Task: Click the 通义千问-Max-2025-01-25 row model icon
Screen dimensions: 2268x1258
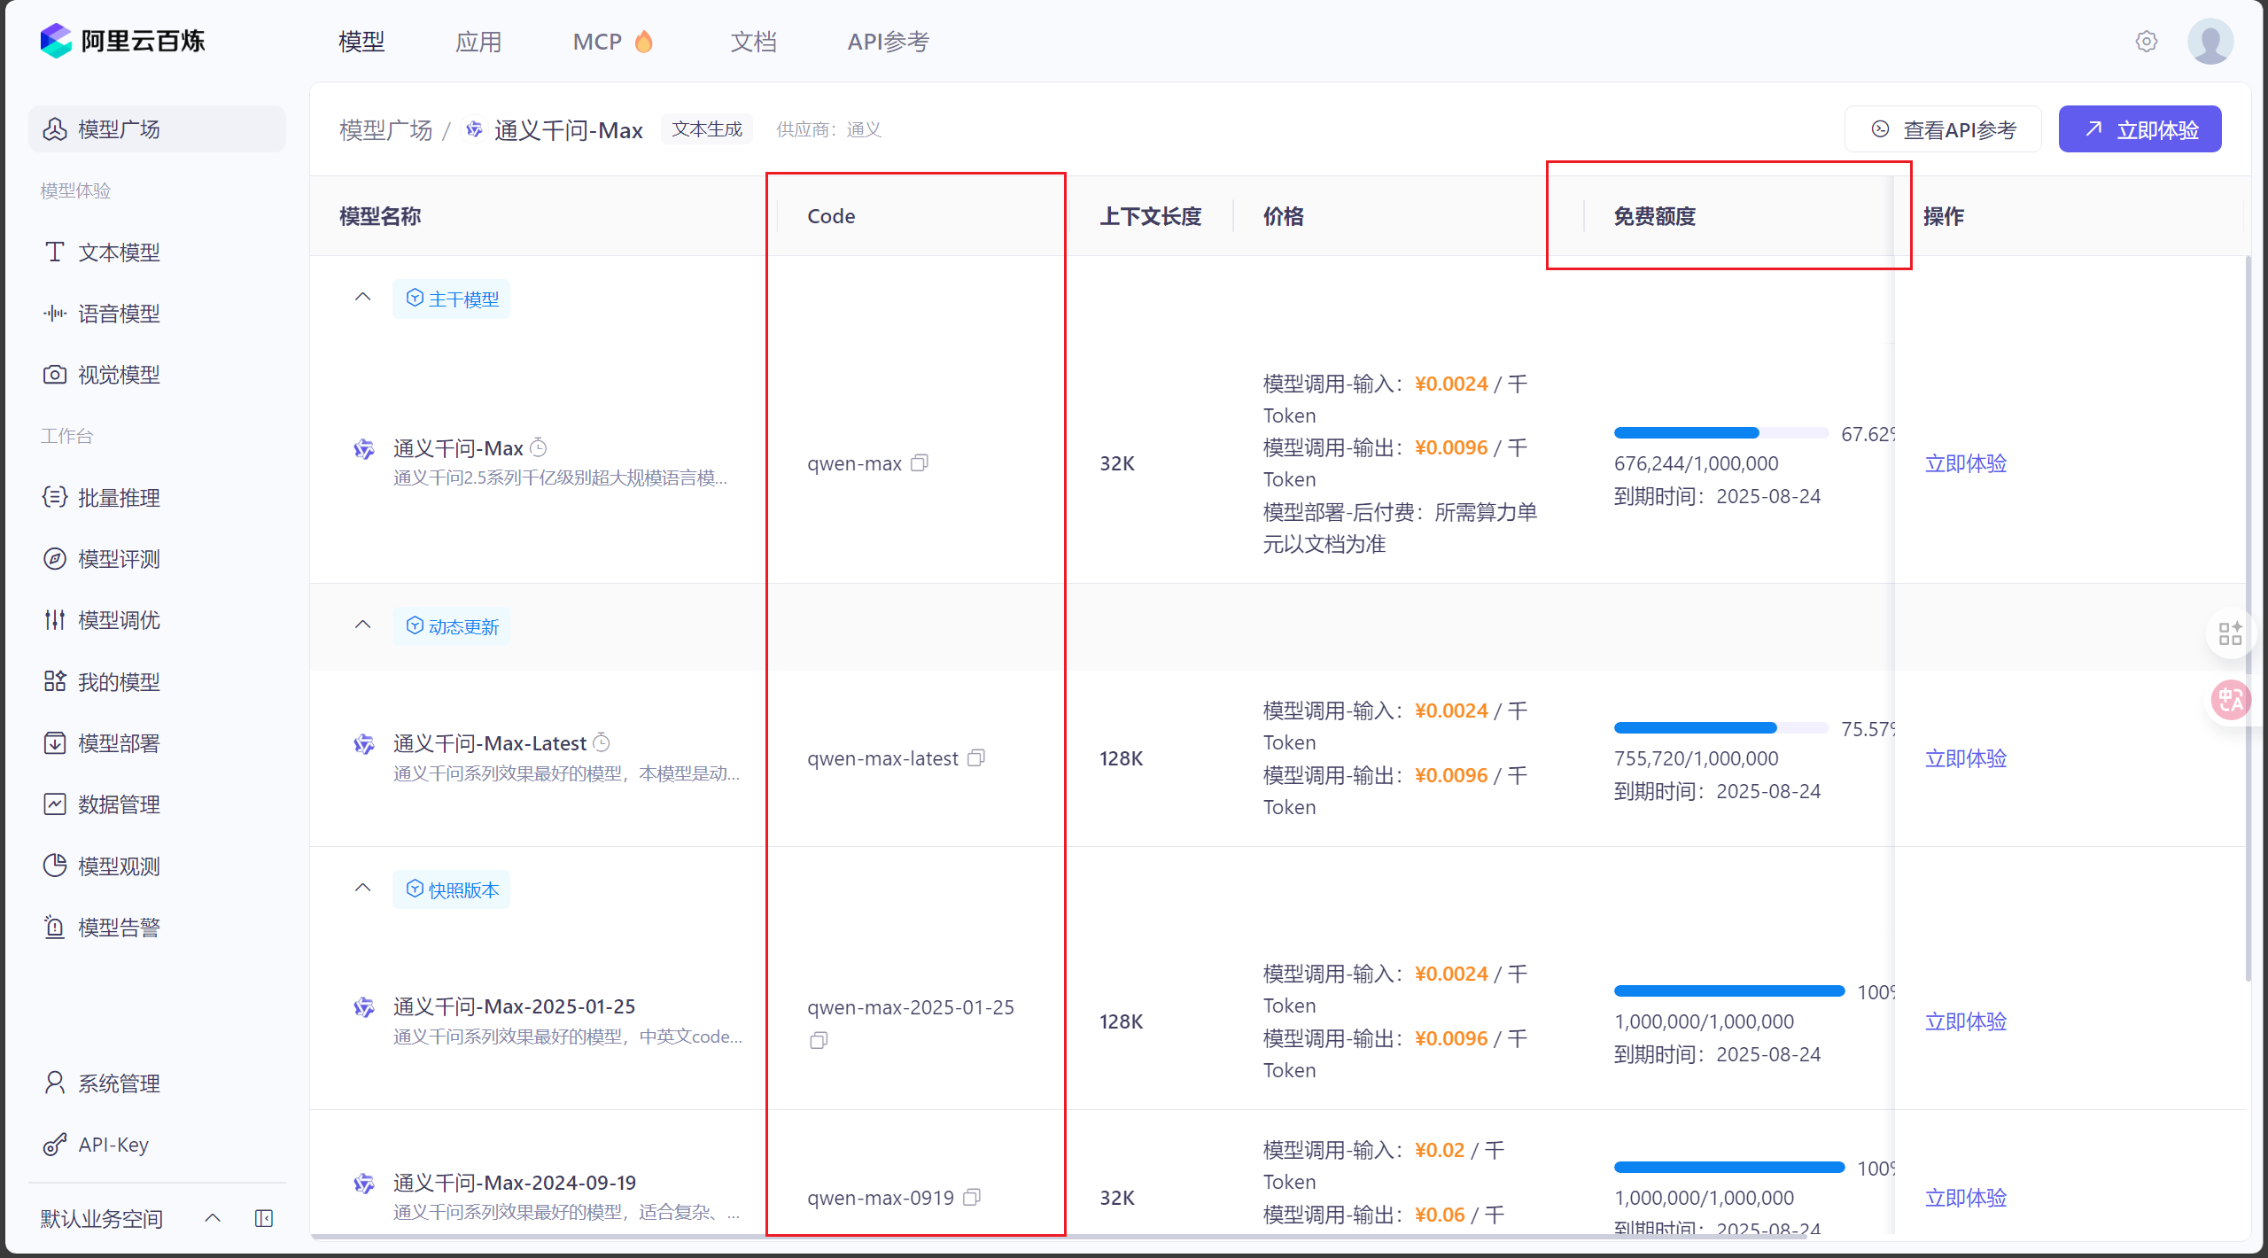Action: (x=363, y=1007)
